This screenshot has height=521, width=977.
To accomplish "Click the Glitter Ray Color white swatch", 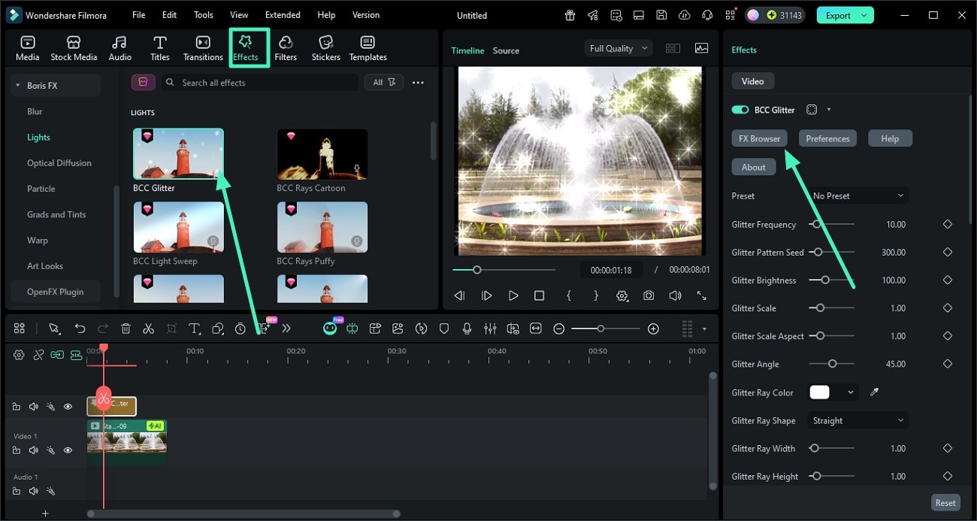I will pos(819,392).
